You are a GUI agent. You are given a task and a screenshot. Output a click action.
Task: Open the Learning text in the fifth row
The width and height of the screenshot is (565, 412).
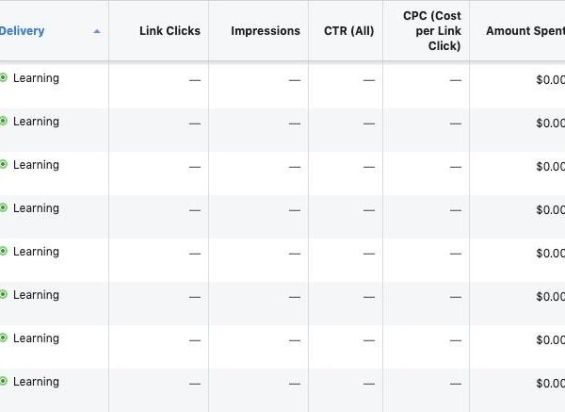click(x=36, y=252)
